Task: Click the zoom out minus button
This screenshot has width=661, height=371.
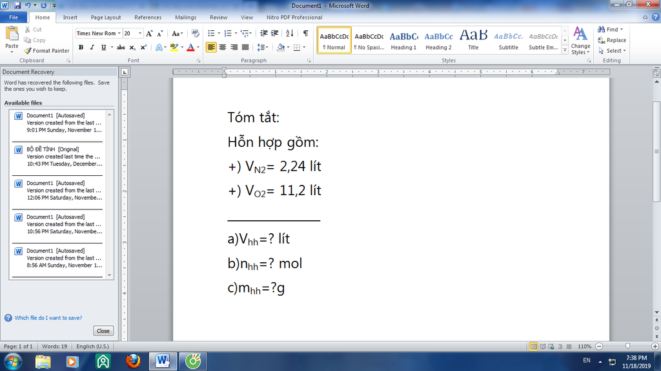Action: coord(599,347)
